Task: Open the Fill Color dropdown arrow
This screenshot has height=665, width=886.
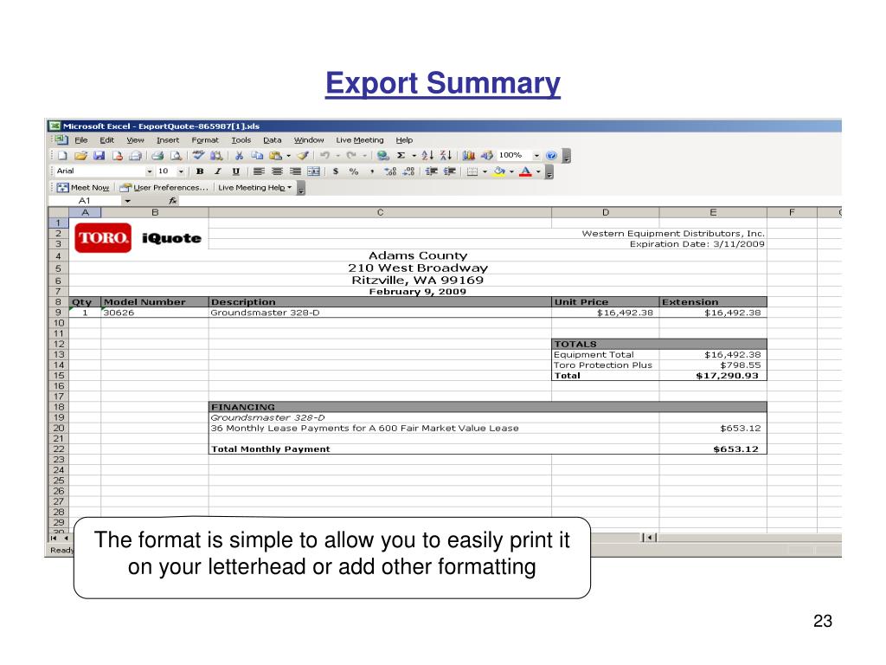Action: coord(511,171)
